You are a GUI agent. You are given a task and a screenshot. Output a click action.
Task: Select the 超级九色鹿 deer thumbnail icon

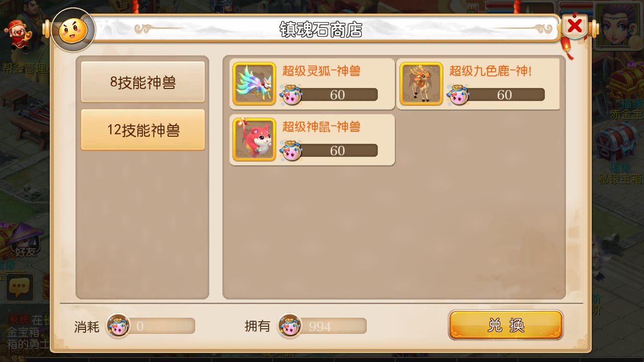pos(421,83)
